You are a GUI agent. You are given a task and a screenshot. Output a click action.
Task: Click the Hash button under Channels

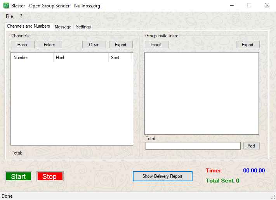tap(22, 45)
